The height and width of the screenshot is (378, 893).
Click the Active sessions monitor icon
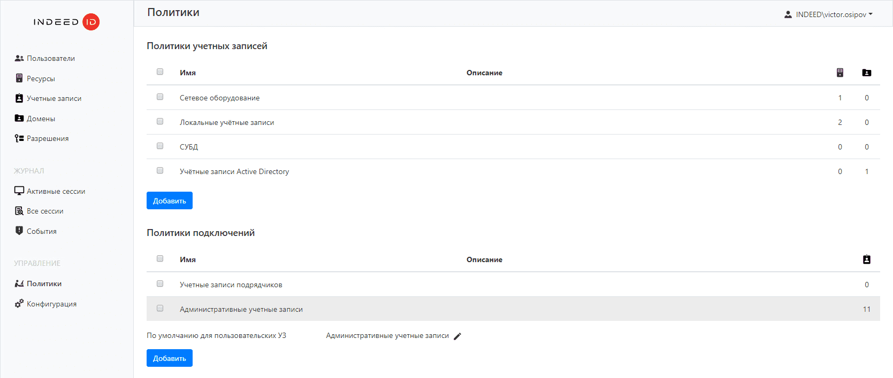pos(19,191)
